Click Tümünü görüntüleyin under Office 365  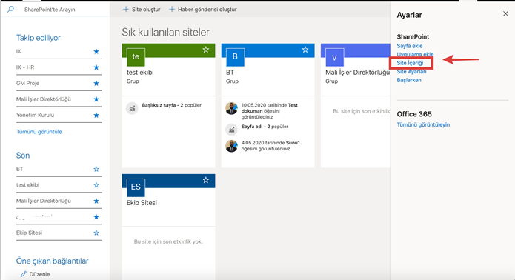click(x=423, y=124)
